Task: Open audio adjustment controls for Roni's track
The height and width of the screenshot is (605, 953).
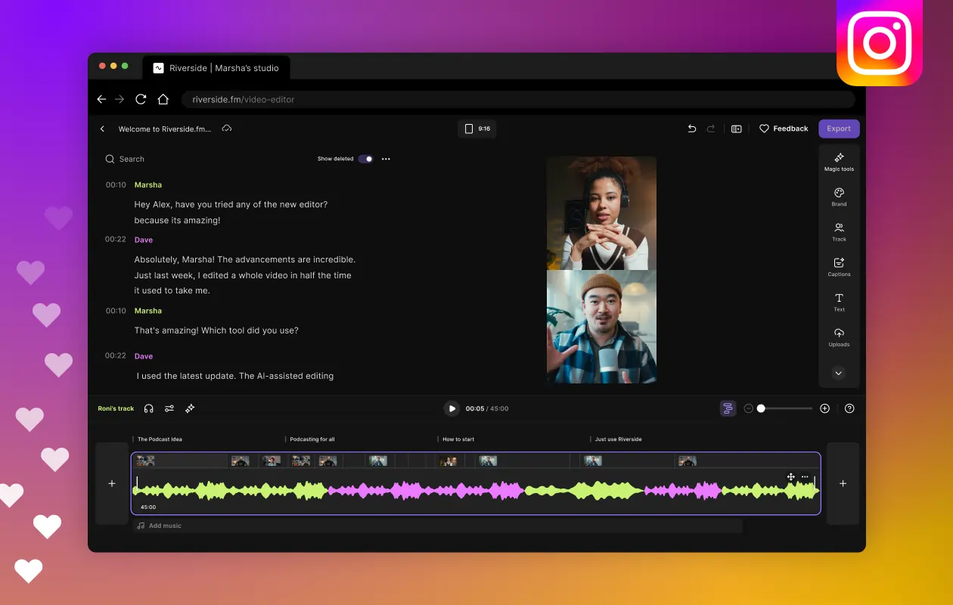Action: pos(169,408)
